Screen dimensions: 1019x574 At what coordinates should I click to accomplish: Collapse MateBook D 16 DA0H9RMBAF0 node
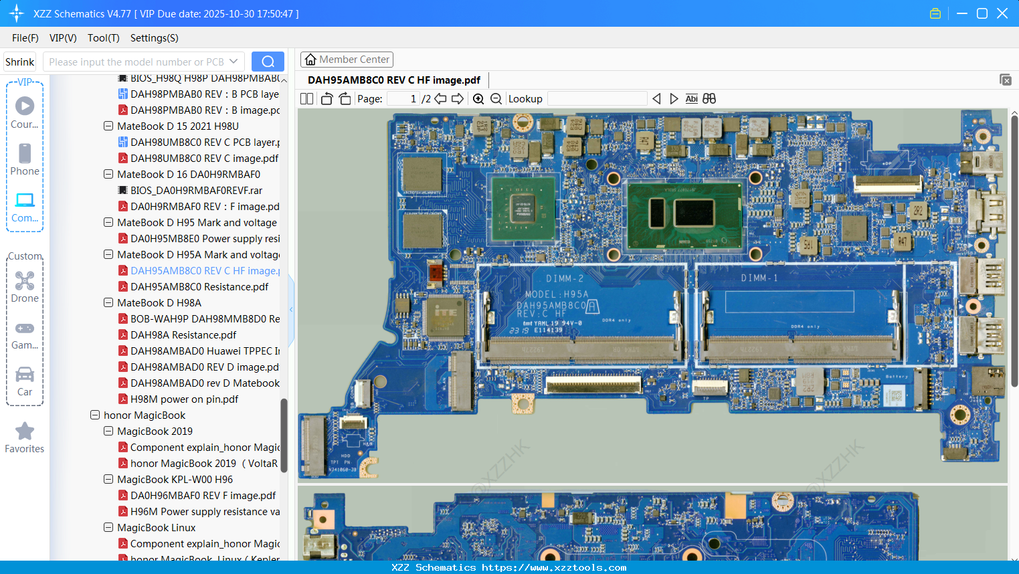(108, 174)
